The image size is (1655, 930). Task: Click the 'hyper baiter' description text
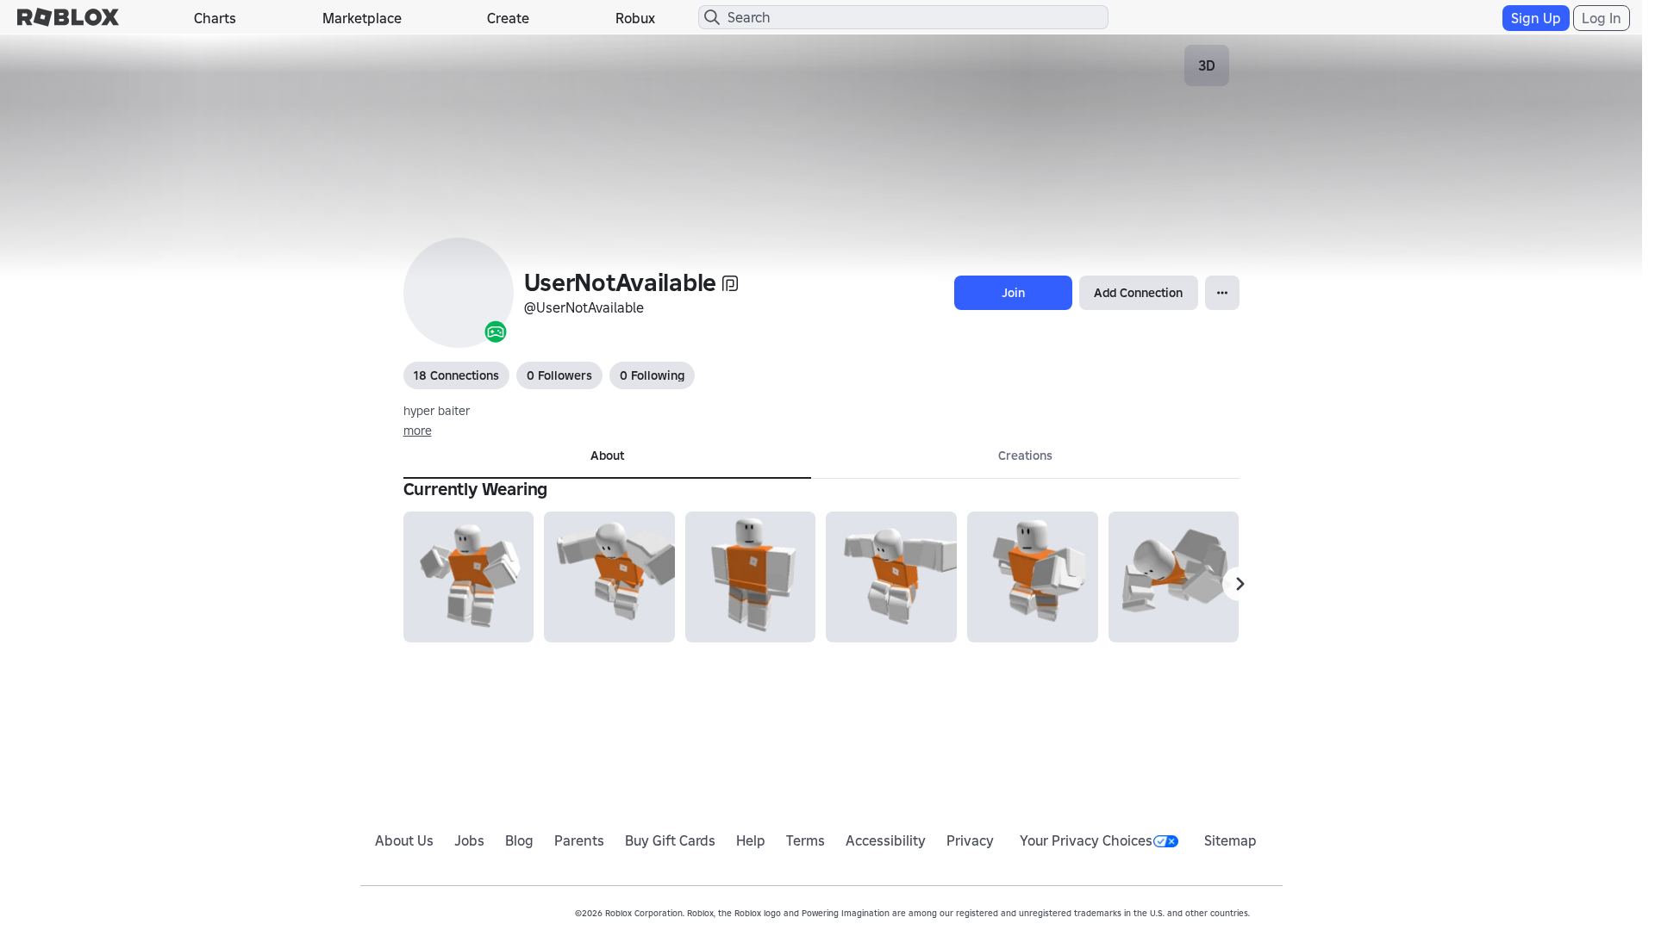point(436,411)
